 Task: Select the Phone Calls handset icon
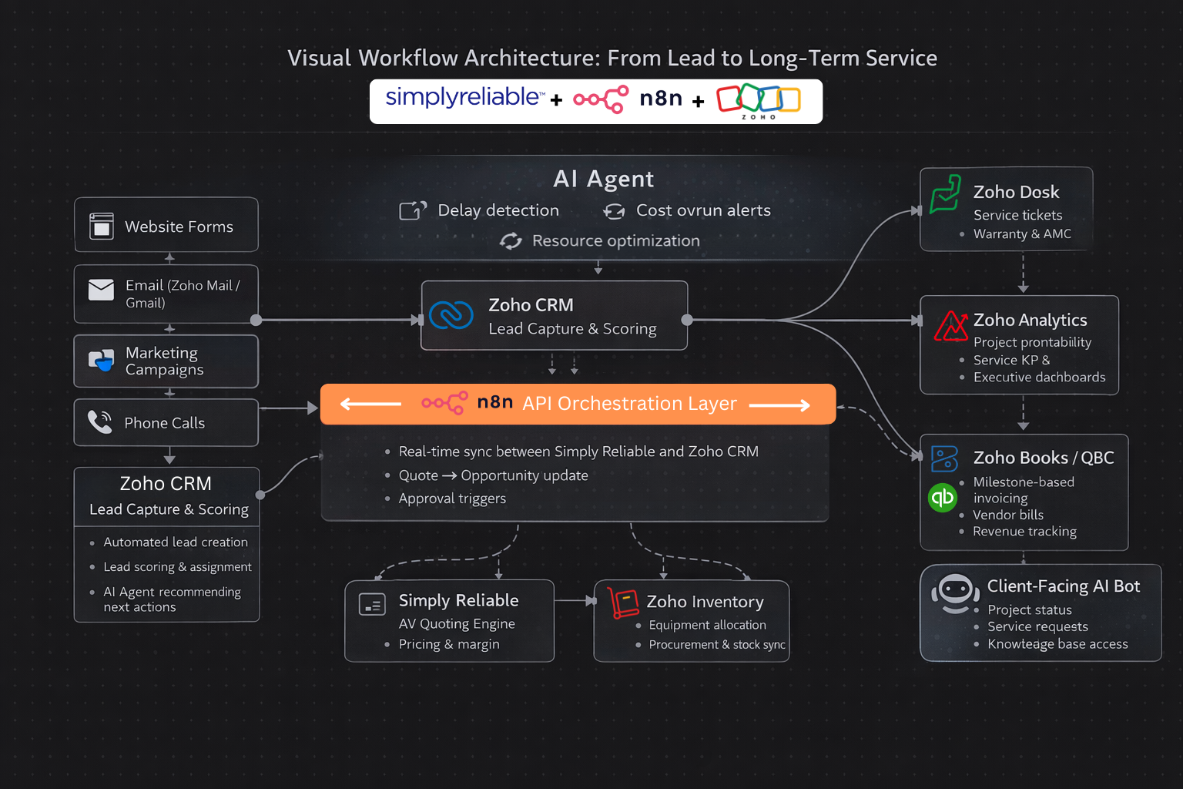click(100, 422)
